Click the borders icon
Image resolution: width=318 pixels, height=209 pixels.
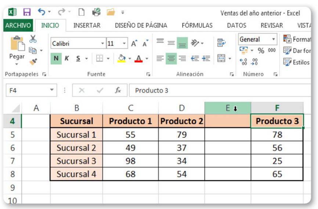point(100,59)
